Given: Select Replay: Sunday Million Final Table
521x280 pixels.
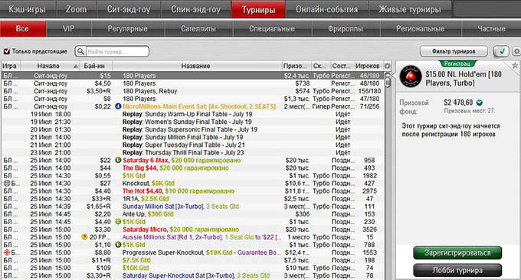Looking at the screenshot, I should (x=193, y=138).
